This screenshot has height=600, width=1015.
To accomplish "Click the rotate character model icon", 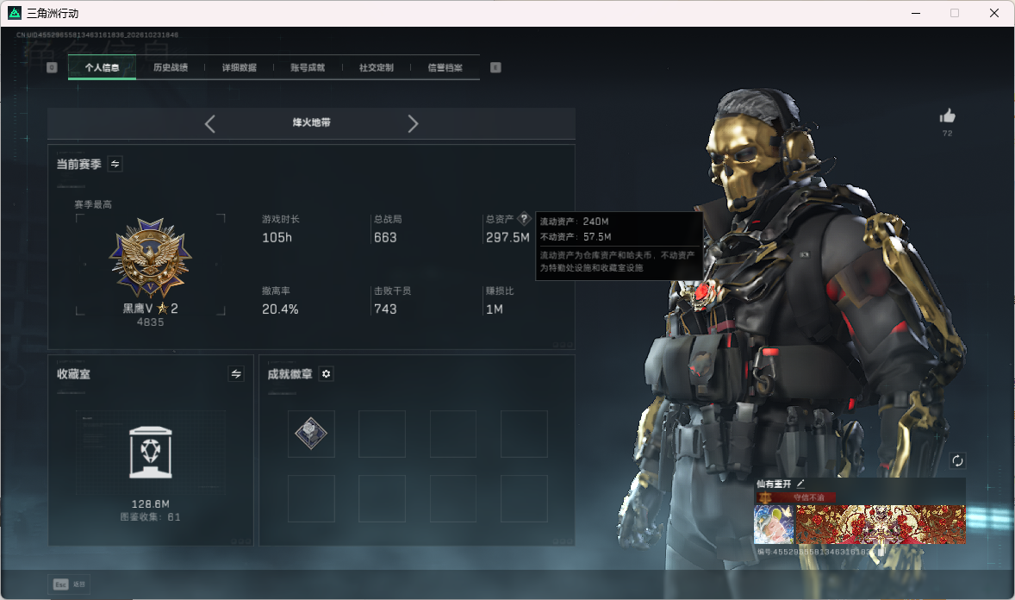I will tap(957, 460).
